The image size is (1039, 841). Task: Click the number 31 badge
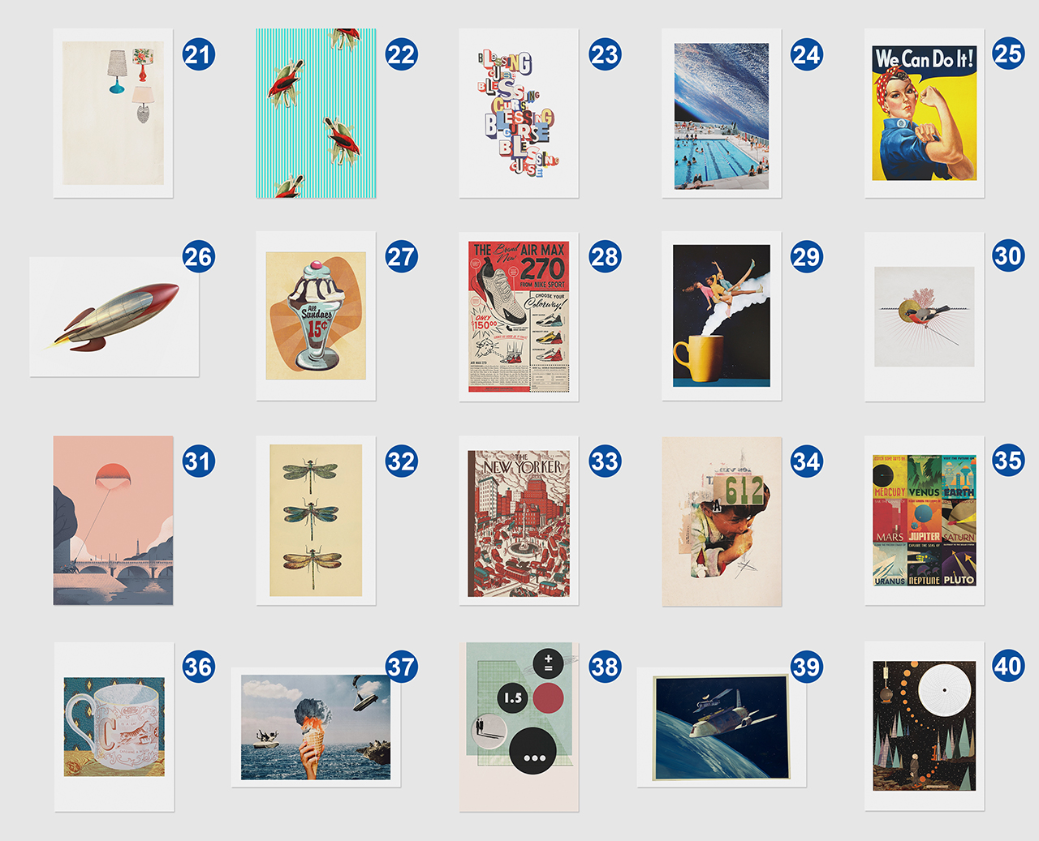coord(199,461)
